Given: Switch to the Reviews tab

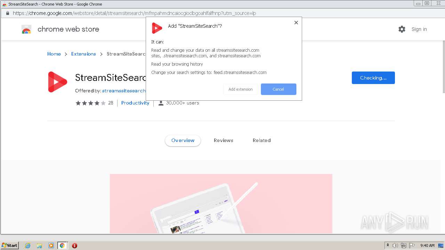Looking at the screenshot, I should pyautogui.click(x=224, y=141).
